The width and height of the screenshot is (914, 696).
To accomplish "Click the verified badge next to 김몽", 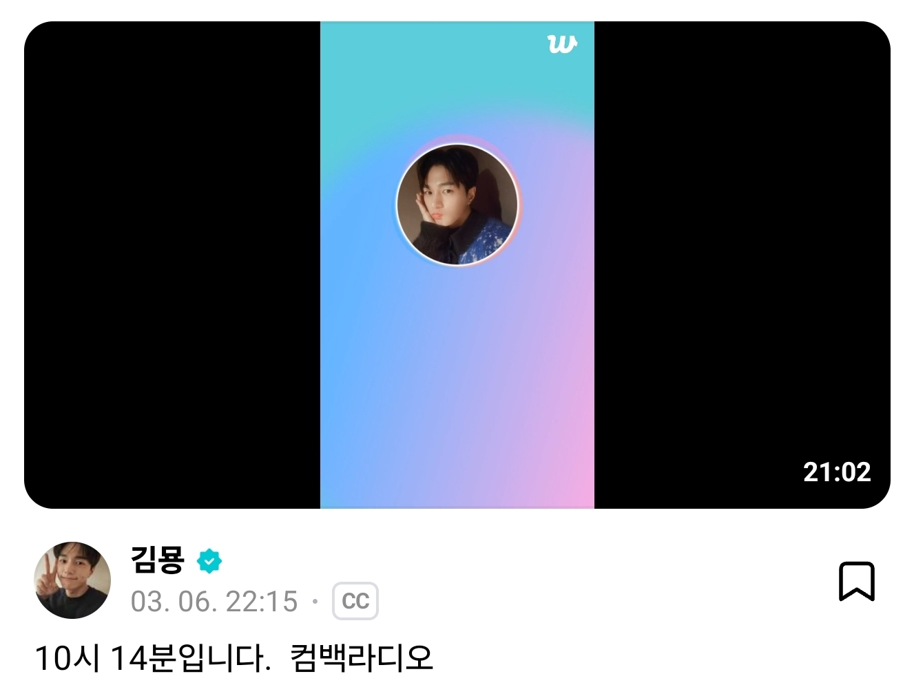I will pos(209,561).
